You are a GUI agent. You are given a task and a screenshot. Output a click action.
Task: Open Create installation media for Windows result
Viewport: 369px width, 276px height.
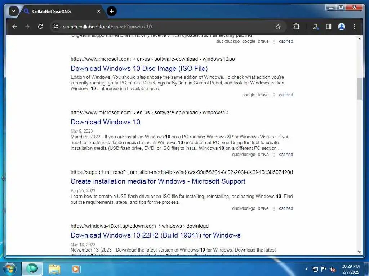tap(158, 181)
